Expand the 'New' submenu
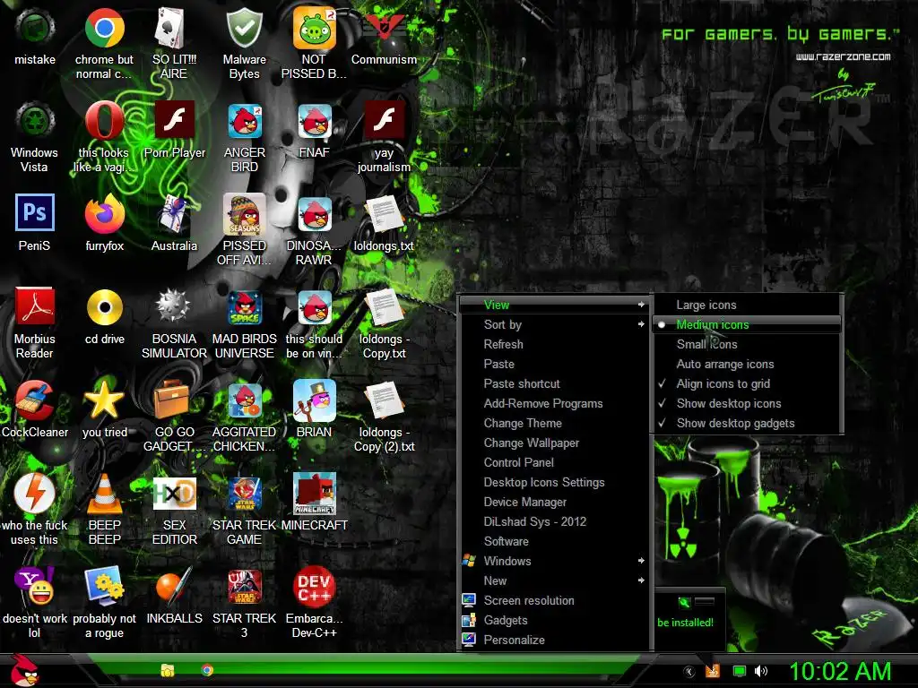The width and height of the screenshot is (918, 688). click(x=554, y=580)
